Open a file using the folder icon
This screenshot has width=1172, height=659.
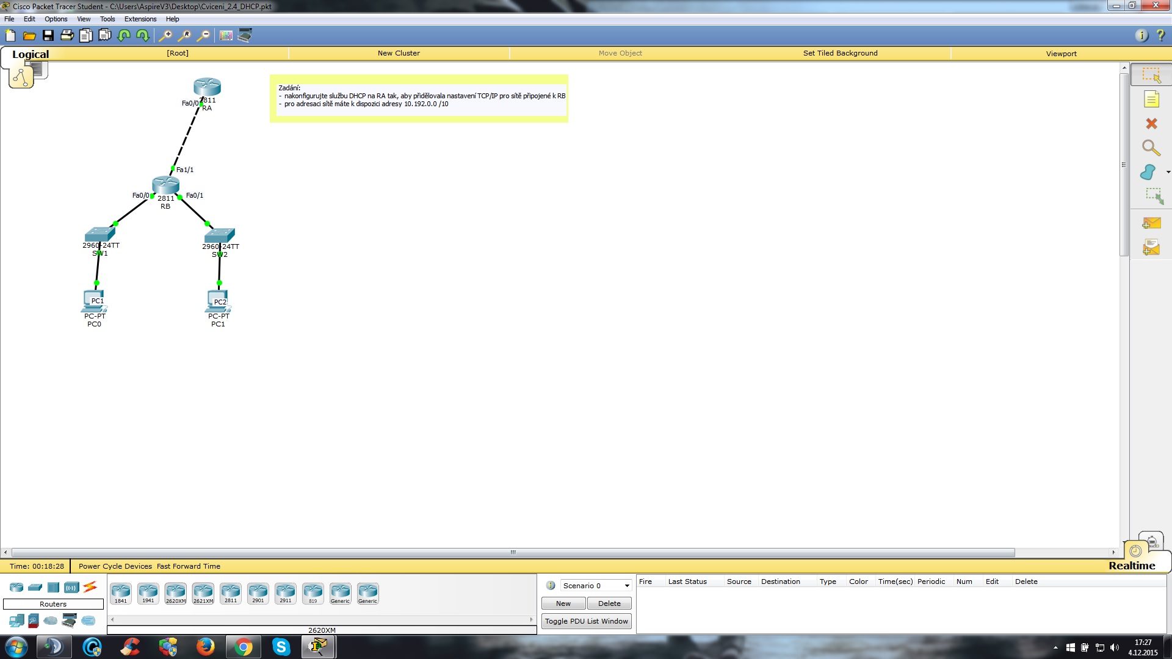pyautogui.click(x=29, y=35)
